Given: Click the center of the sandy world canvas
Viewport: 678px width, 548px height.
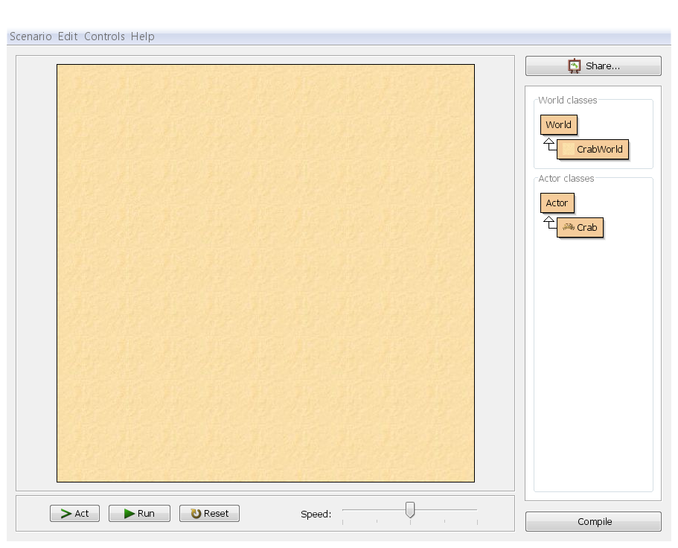Looking at the screenshot, I should point(266,273).
